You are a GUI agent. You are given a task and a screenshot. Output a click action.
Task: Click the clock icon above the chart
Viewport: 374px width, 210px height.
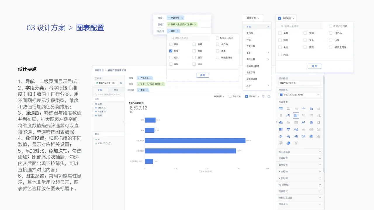click(269, 96)
